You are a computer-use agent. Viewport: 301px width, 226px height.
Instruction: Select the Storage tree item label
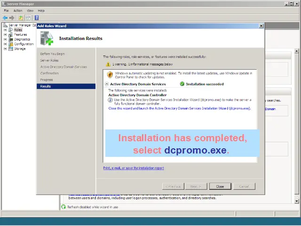(20, 49)
